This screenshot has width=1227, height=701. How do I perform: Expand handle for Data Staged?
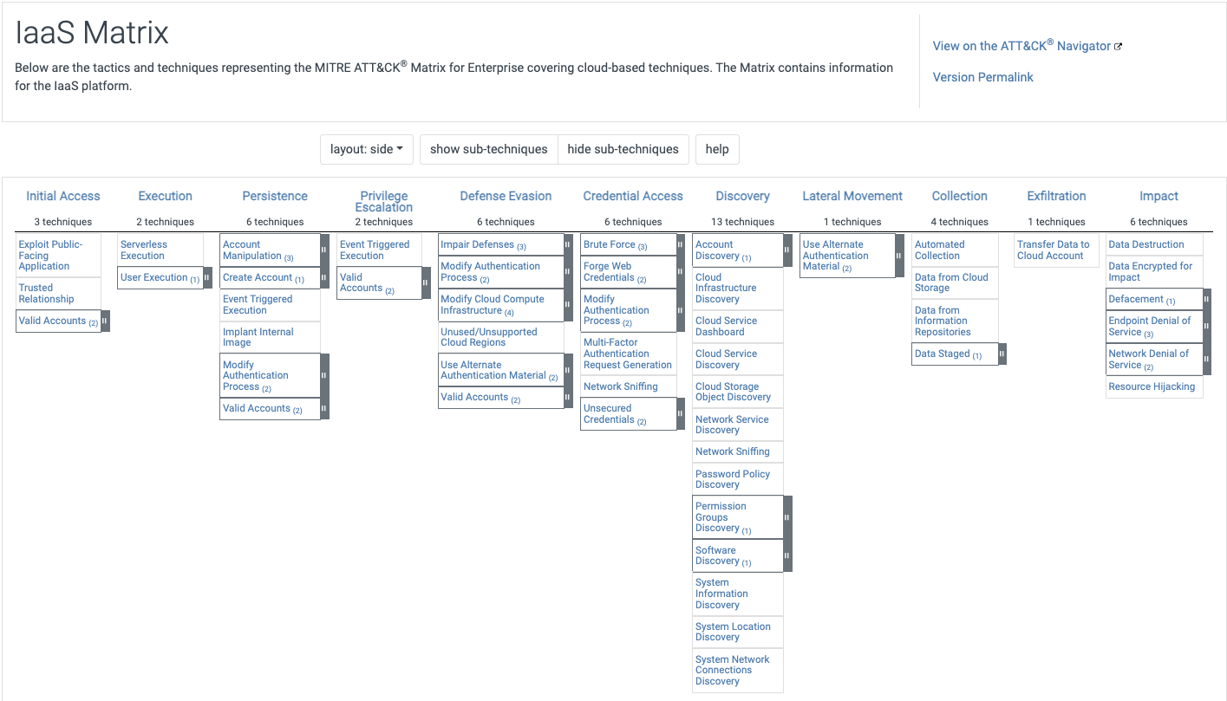click(1002, 354)
